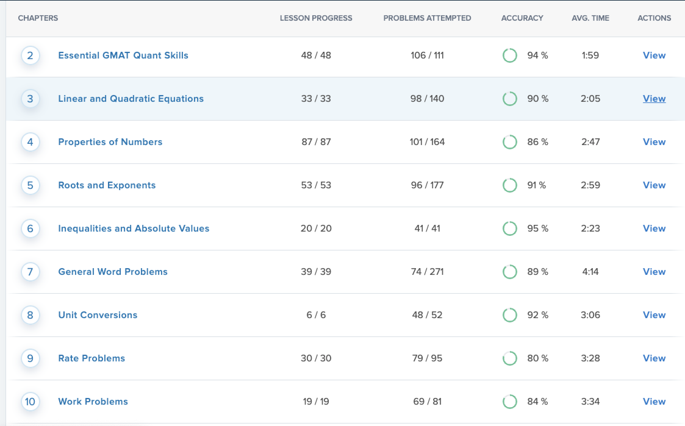Viewport: 685px width, 426px height.
Task: Click the 94% accuracy ring indicator
Action: point(510,55)
